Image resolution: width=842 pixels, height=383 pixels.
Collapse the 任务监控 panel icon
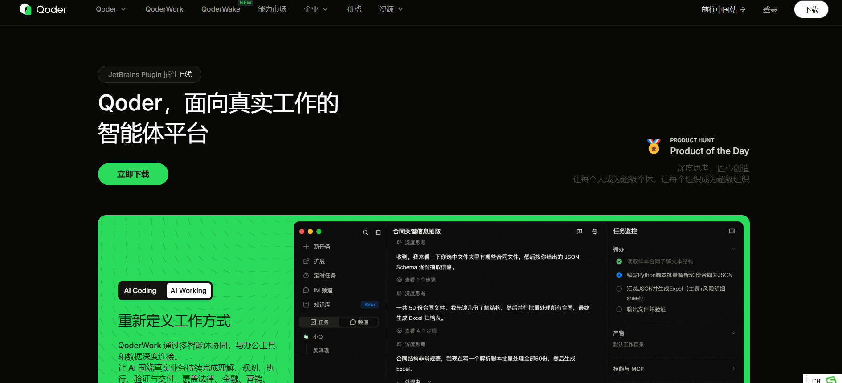coord(732,231)
